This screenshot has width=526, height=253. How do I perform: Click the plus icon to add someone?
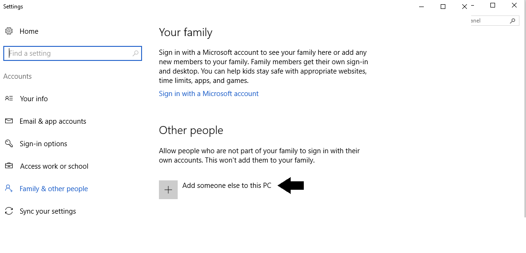(168, 190)
